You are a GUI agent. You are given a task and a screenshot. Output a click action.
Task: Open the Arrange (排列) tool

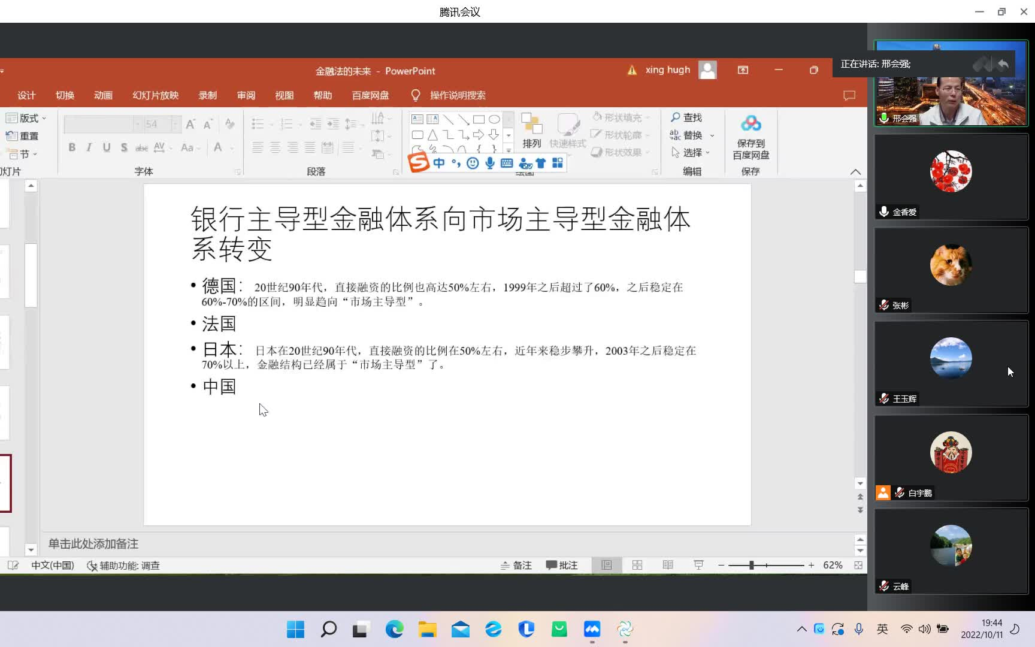[531, 131]
